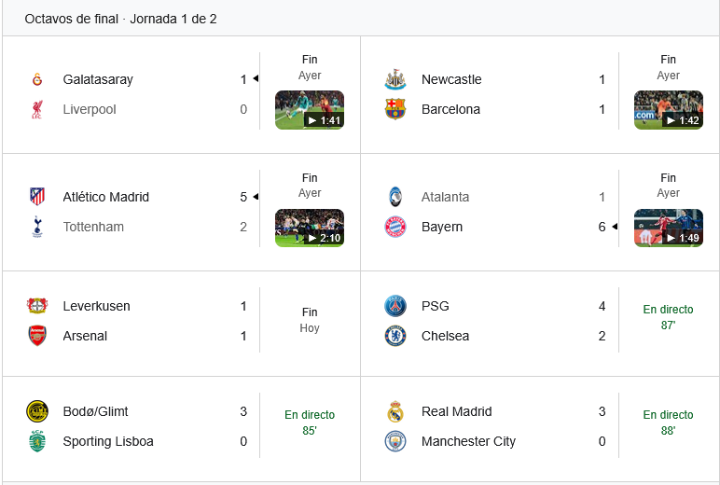The height and width of the screenshot is (485, 720).
Task: Click the Galatasaray team crest
Action: tap(37, 79)
